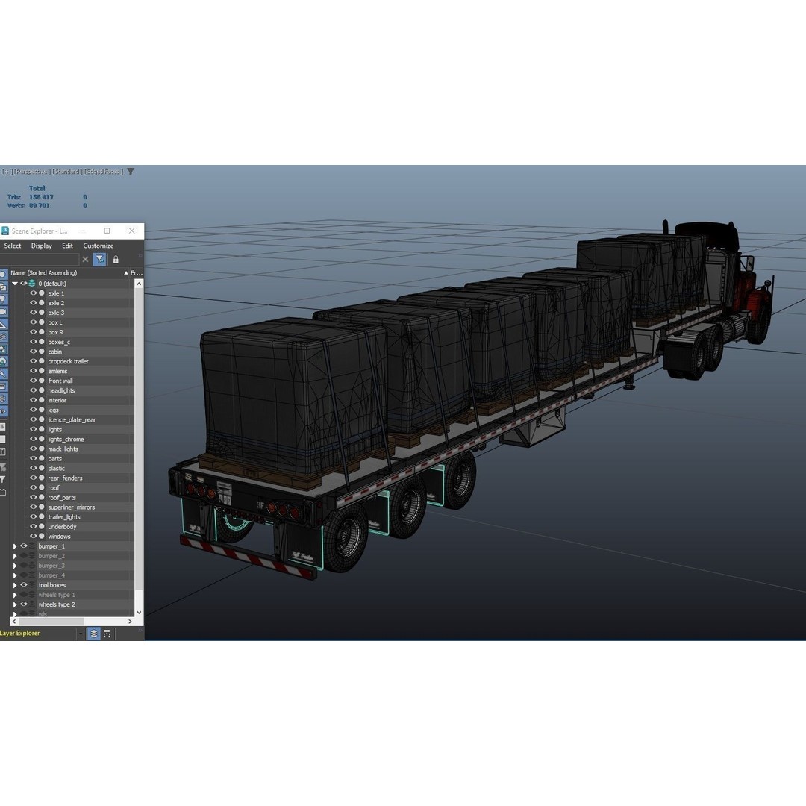This screenshot has height=806, width=806.
Task: Expand the tool boxes layer
Action: tap(14, 584)
